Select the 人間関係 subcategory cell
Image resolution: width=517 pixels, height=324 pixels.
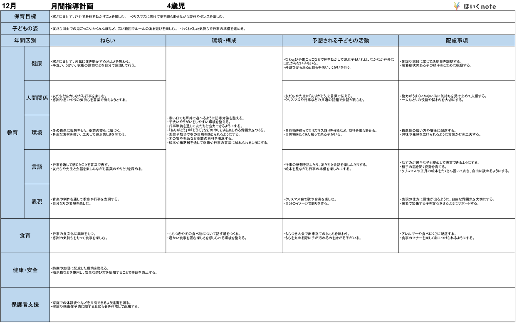[37, 98]
